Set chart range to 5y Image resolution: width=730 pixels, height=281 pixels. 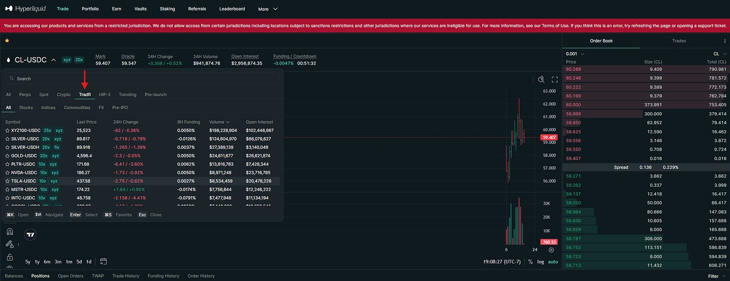[x=28, y=261]
